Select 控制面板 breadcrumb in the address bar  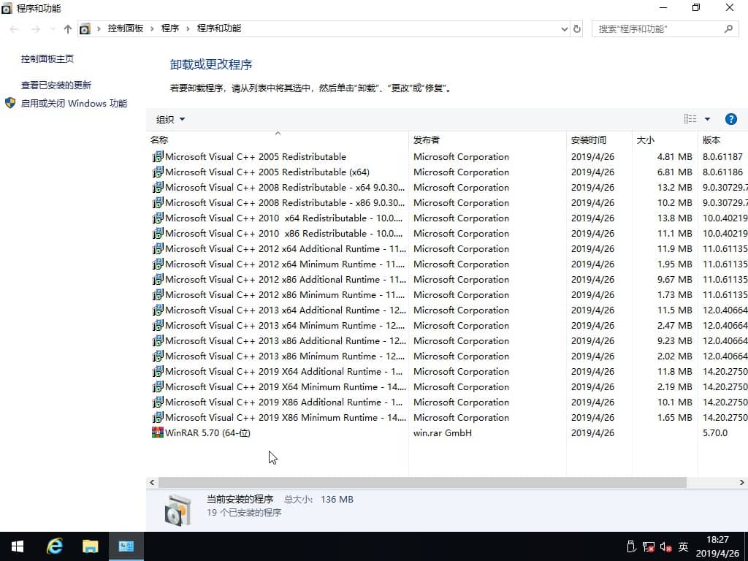(126, 28)
